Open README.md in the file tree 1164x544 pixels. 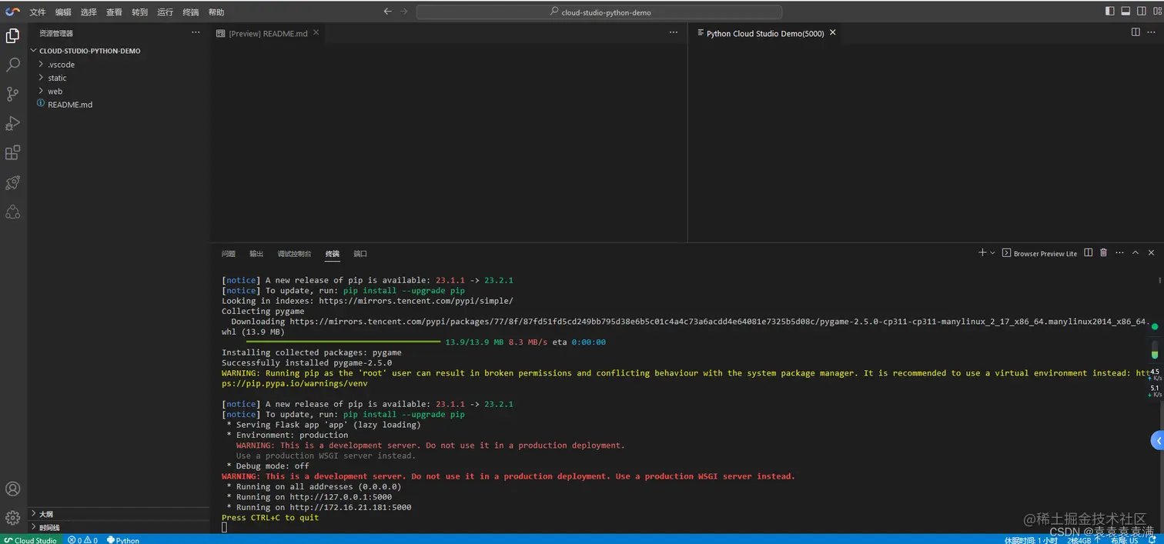coord(119,105)
